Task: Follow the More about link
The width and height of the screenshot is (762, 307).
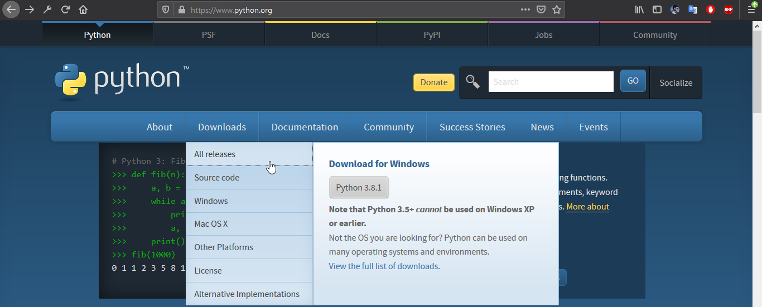Action: (x=588, y=207)
